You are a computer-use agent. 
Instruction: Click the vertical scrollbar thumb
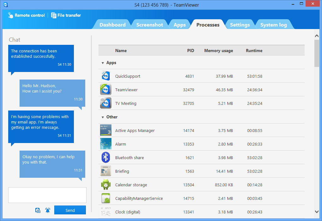317,53
